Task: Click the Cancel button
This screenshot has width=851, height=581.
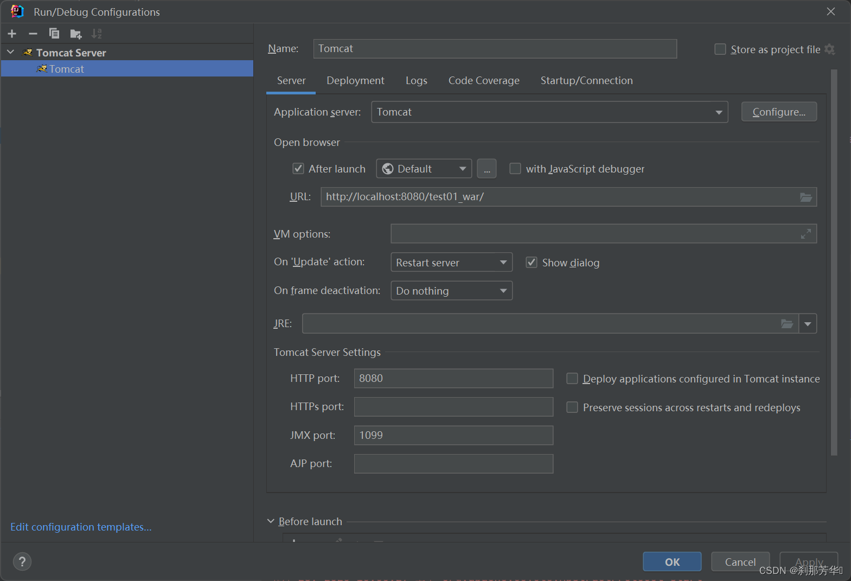Action: (740, 562)
